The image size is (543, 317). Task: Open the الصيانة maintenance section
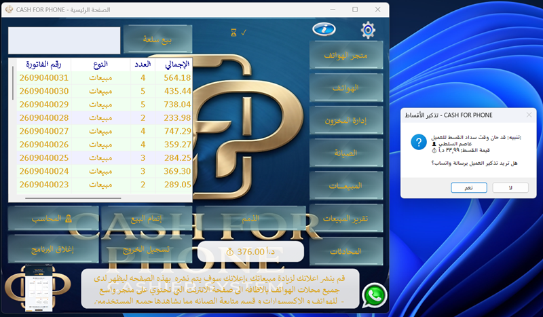point(346,153)
